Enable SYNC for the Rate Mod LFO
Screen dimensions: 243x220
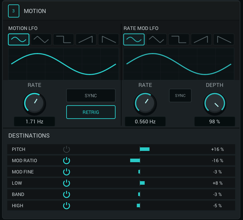pos(180,95)
